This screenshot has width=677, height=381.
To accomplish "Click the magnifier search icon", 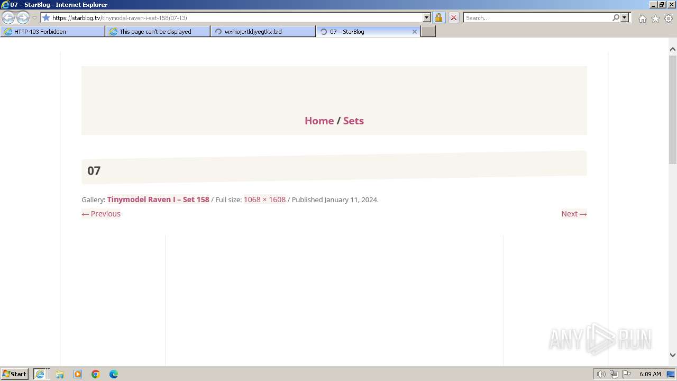I will [616, 17].
